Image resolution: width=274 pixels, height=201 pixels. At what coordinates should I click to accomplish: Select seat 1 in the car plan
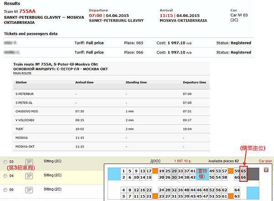point(124,171)
